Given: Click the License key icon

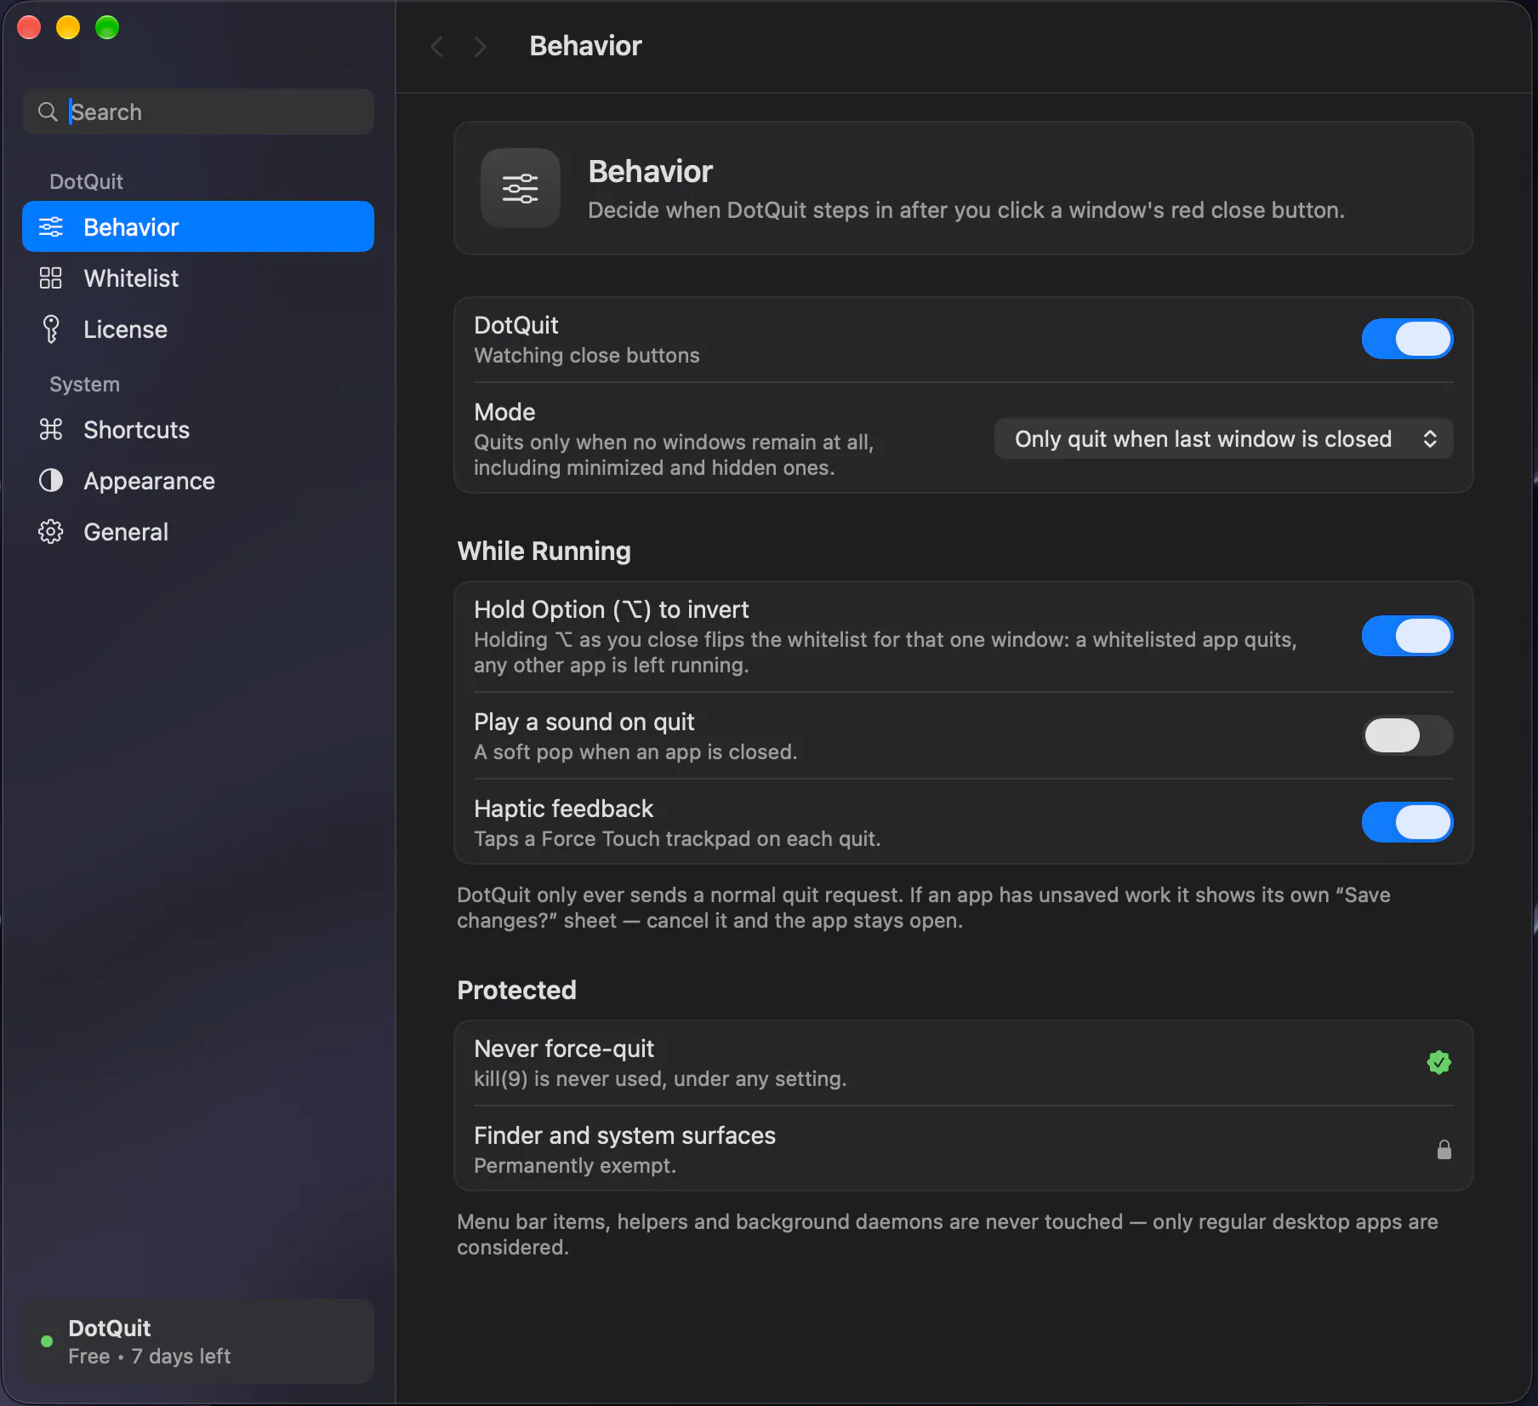Looking at the screenshot, I should click(x=51, y=329).
